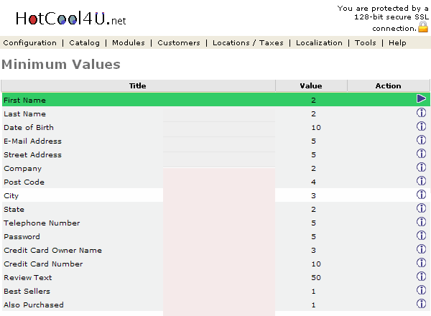The image size is (431, 316).
Task: Open the Configuration menu
Action: coord(29,43)
